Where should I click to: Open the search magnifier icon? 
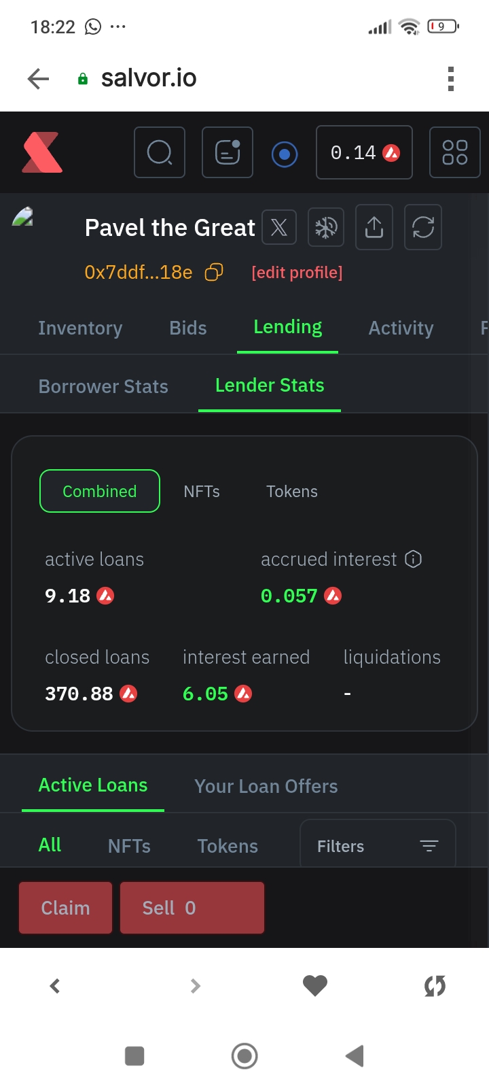(160, 152)
